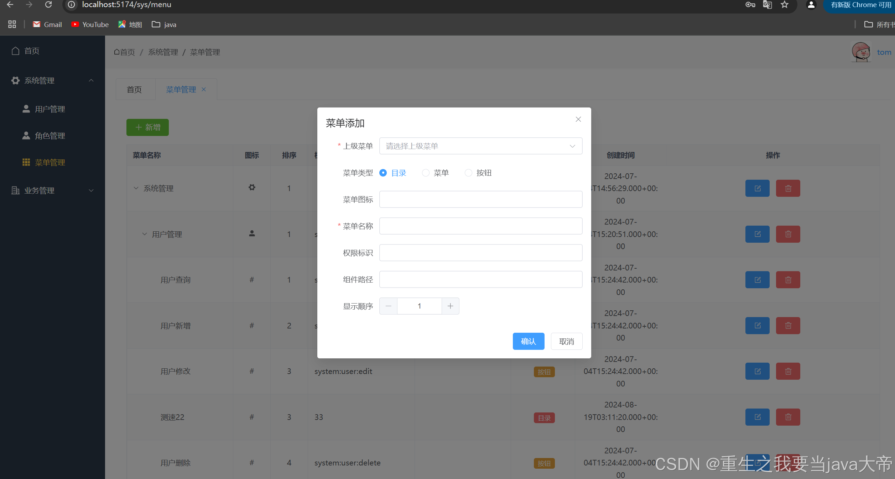Click into the 菜单名称 input field
Viewport: 895px width, 479px height.
(x=480, y=226)
